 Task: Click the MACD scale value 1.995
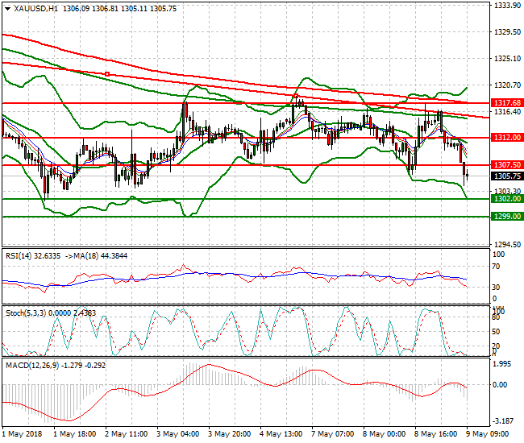(x=502, y=364)
